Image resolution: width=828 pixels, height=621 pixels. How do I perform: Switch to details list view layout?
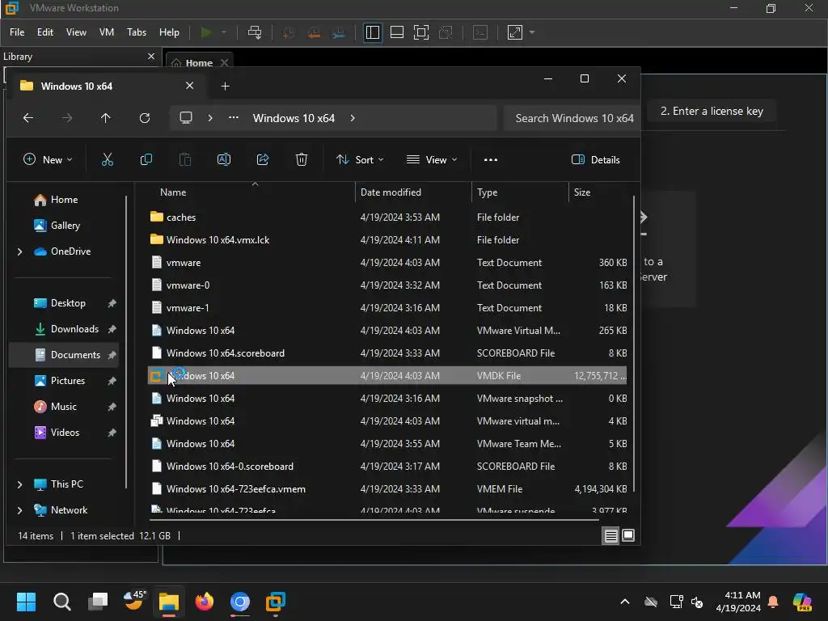610,535
